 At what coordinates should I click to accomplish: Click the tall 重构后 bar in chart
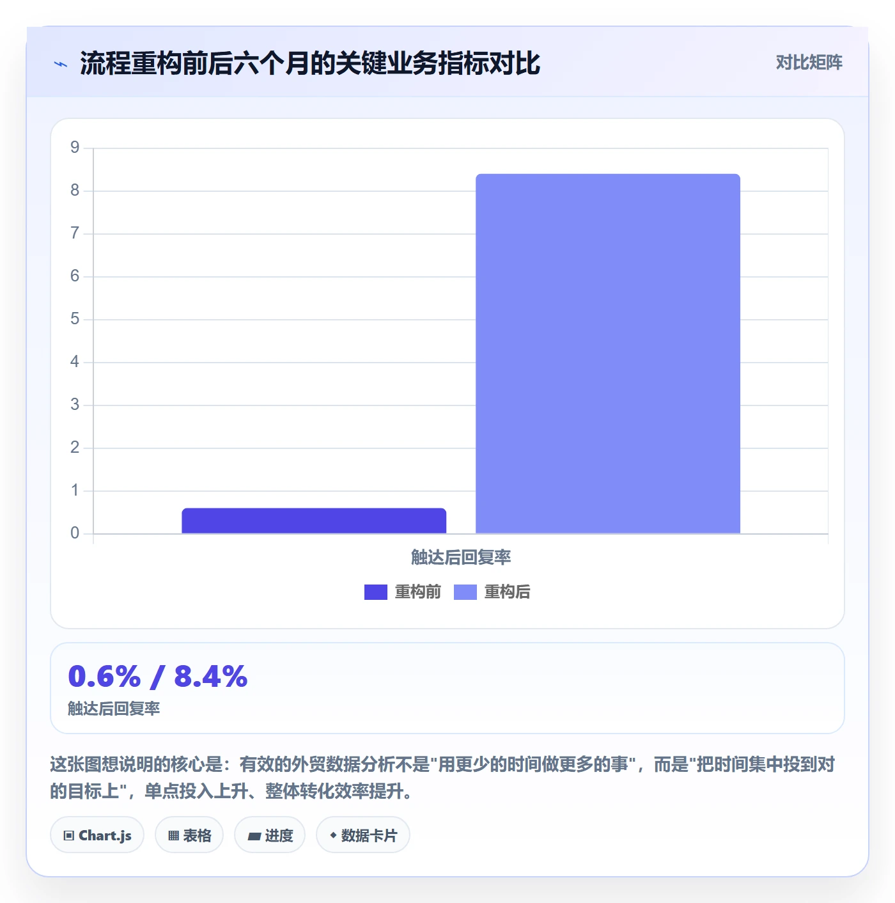pyautogui.click(x=608, y=354)
